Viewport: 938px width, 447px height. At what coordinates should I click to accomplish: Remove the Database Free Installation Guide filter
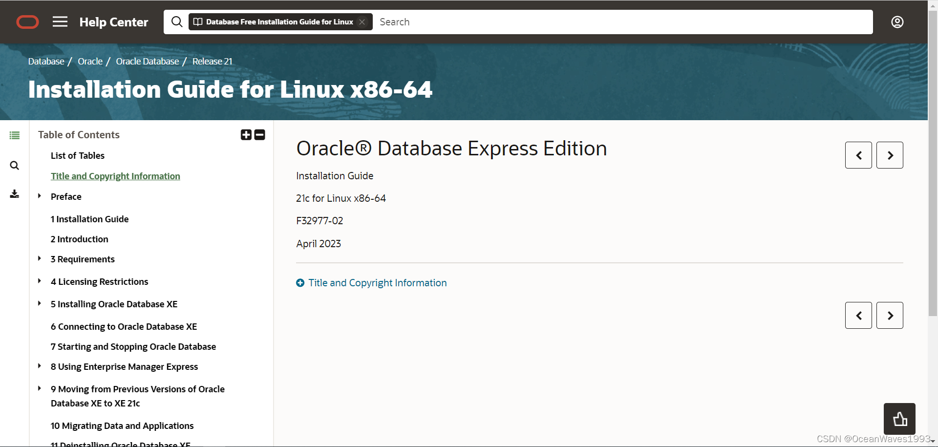[362, 21]
